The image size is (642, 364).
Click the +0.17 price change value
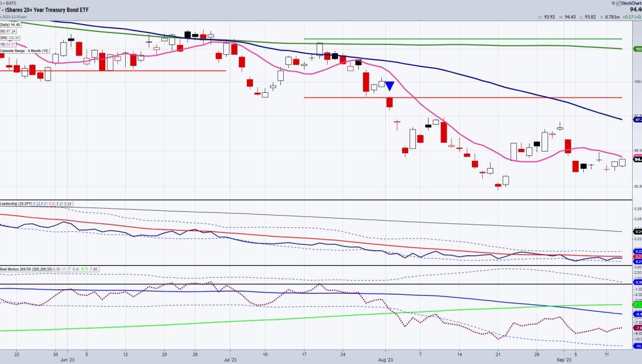(628, 17)
